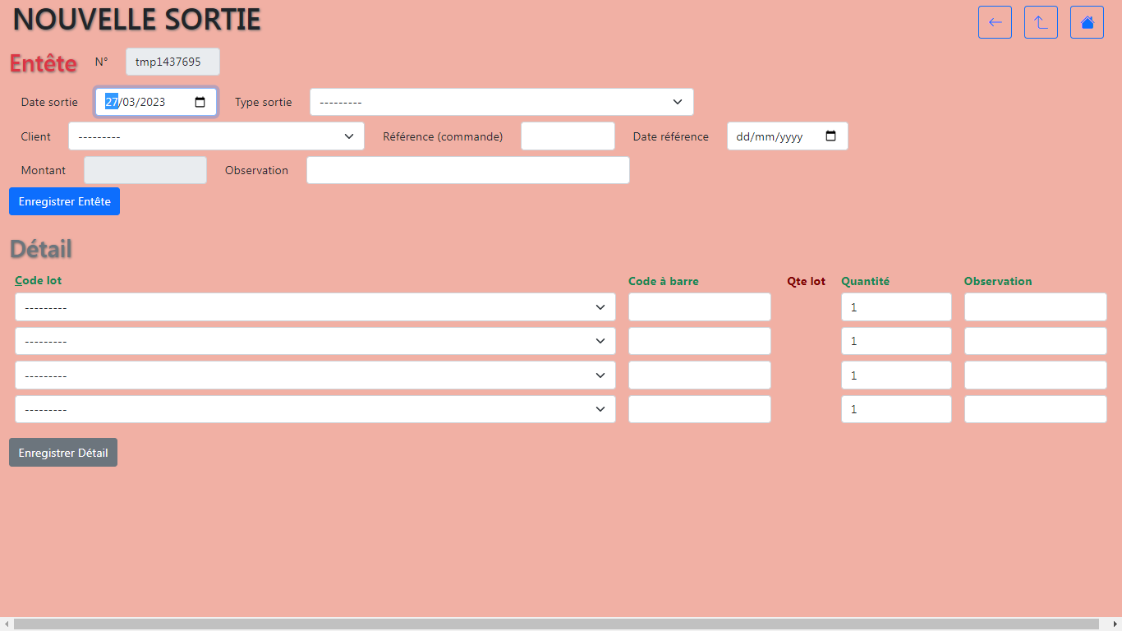The height and width of the screenshot is (631, 1122).
Task: Click the Client label
Action: coord(36,136)
